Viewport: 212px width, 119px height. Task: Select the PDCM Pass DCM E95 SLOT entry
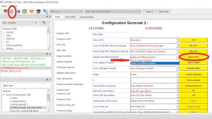pyautogui.click(x=18, y=62)
